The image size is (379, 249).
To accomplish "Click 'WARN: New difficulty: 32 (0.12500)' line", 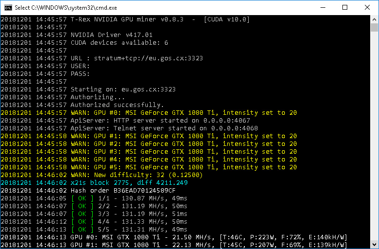I will 102,175.
